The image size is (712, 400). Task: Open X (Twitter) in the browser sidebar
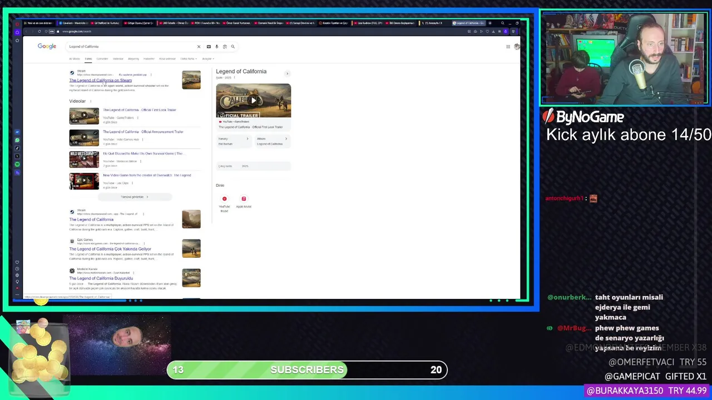(x=17, y=156)
